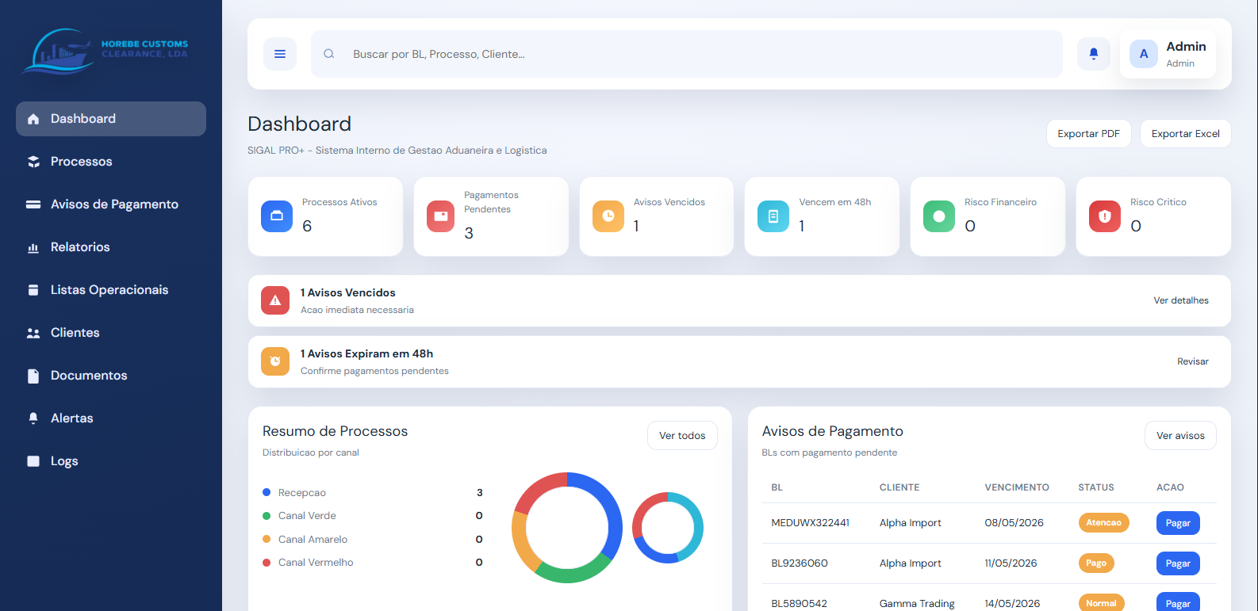
Task: Click the bar chart icon beside Relatorios
Action: pos(33,247)
